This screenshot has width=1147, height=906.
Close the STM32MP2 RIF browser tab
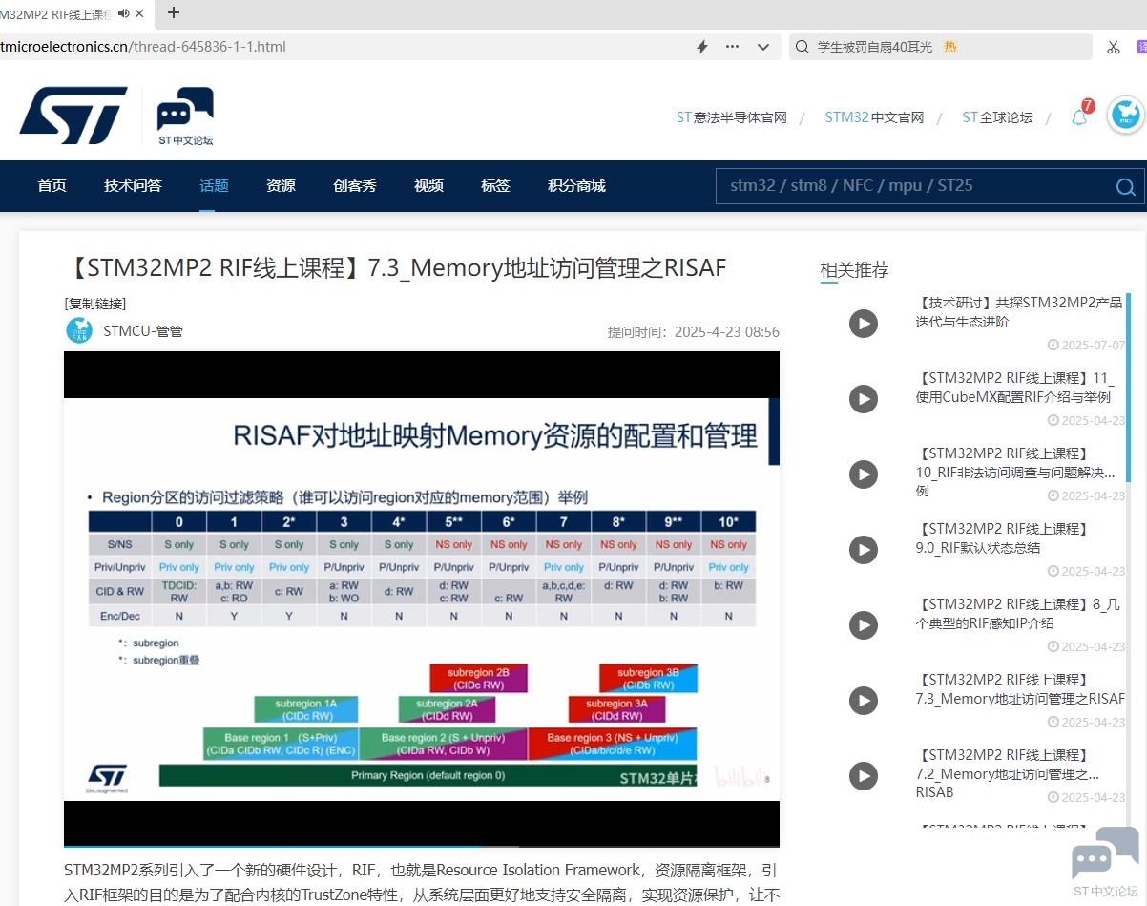[140, 13]
